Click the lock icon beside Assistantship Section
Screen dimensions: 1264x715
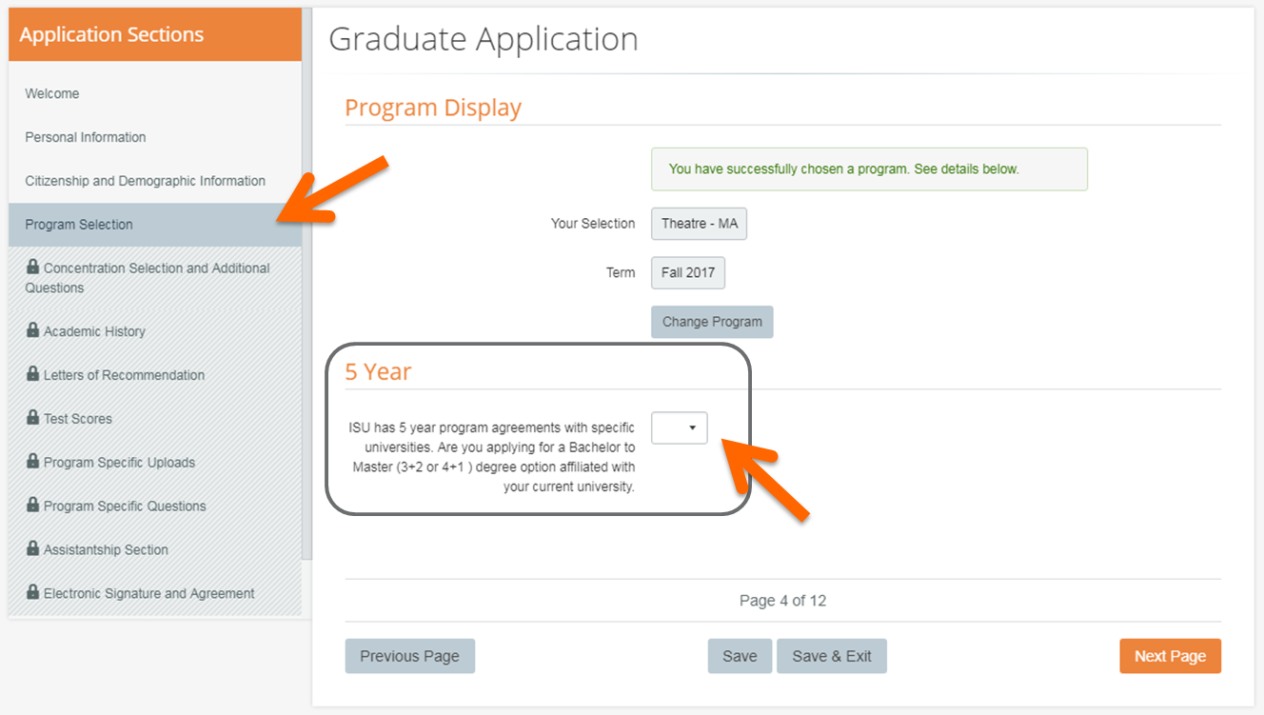tap(33, 549)
